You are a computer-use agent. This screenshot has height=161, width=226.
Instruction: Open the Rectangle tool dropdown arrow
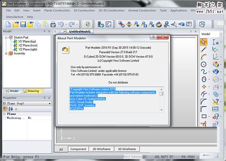(x=209, y=116)
